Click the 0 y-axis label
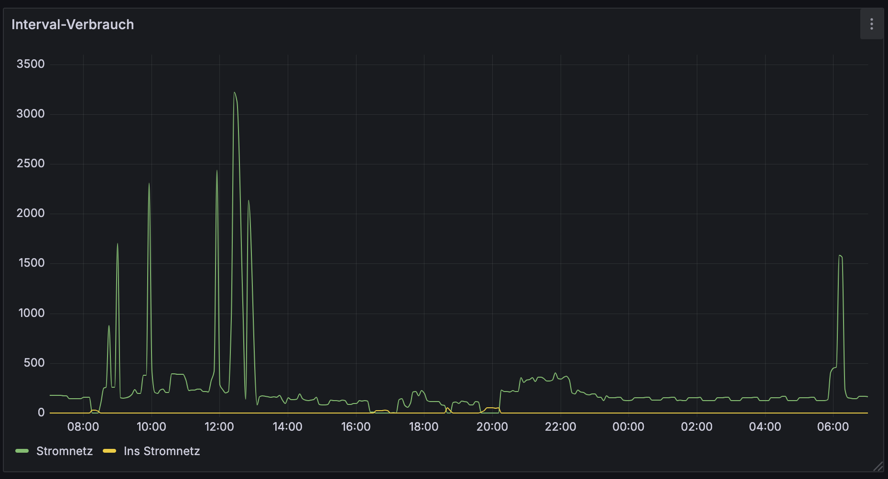Screen dimensions: 888x479 pos(41,413)
